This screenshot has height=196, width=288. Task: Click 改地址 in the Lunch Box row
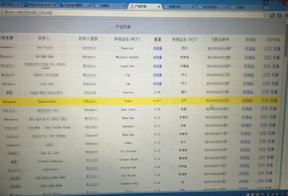click(x=249, y=66)
